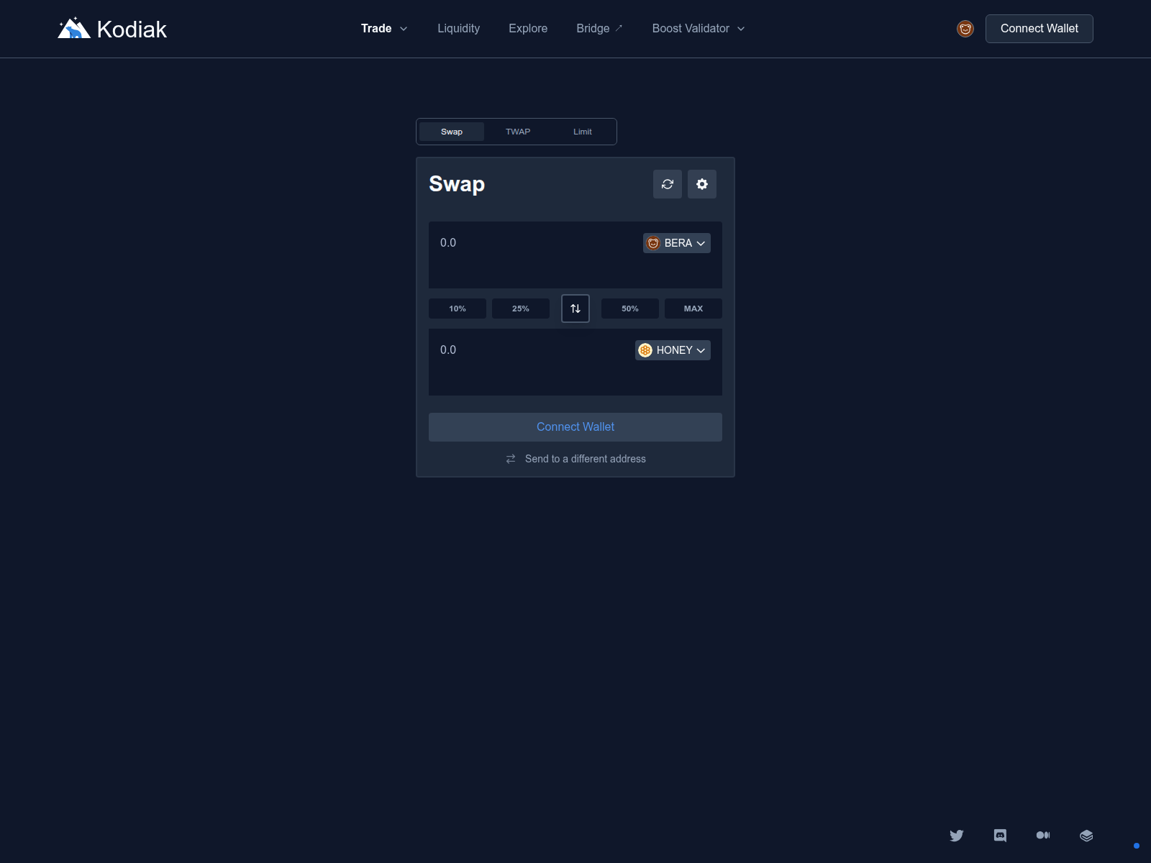Viewport: 1151px width, 863px height.
Task: Click the refresh icon in Swap panel
Action: (x=667, y=184)
